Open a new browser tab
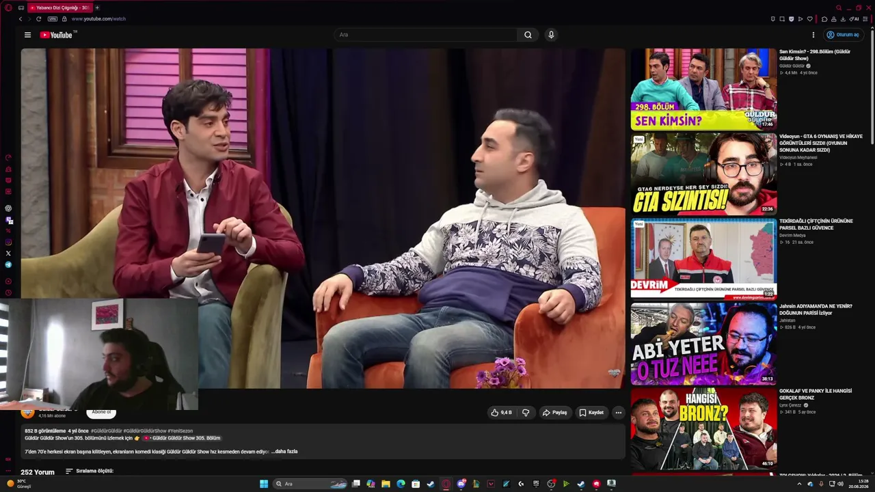Viewport: 875px width, 492px height. [97, 8]
